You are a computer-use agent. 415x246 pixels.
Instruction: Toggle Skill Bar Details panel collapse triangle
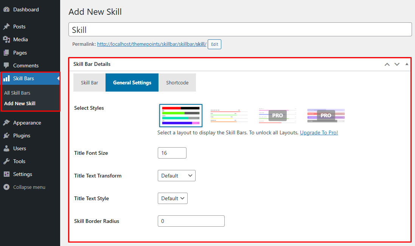click(x=407, y=64)
